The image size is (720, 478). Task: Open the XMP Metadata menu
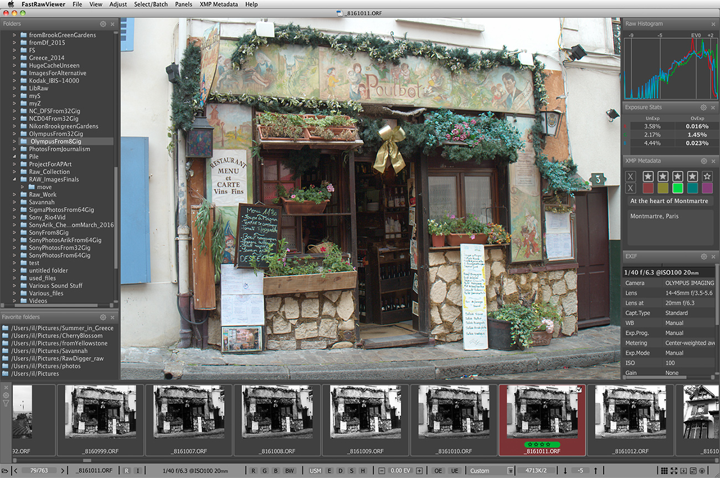pyautogui.click(x=219, y=4)
